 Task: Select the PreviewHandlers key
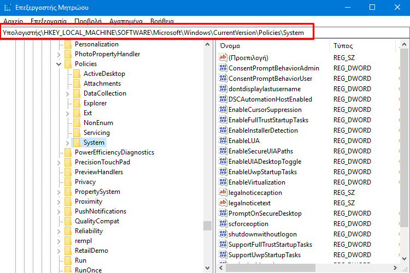tap(99, 172)
